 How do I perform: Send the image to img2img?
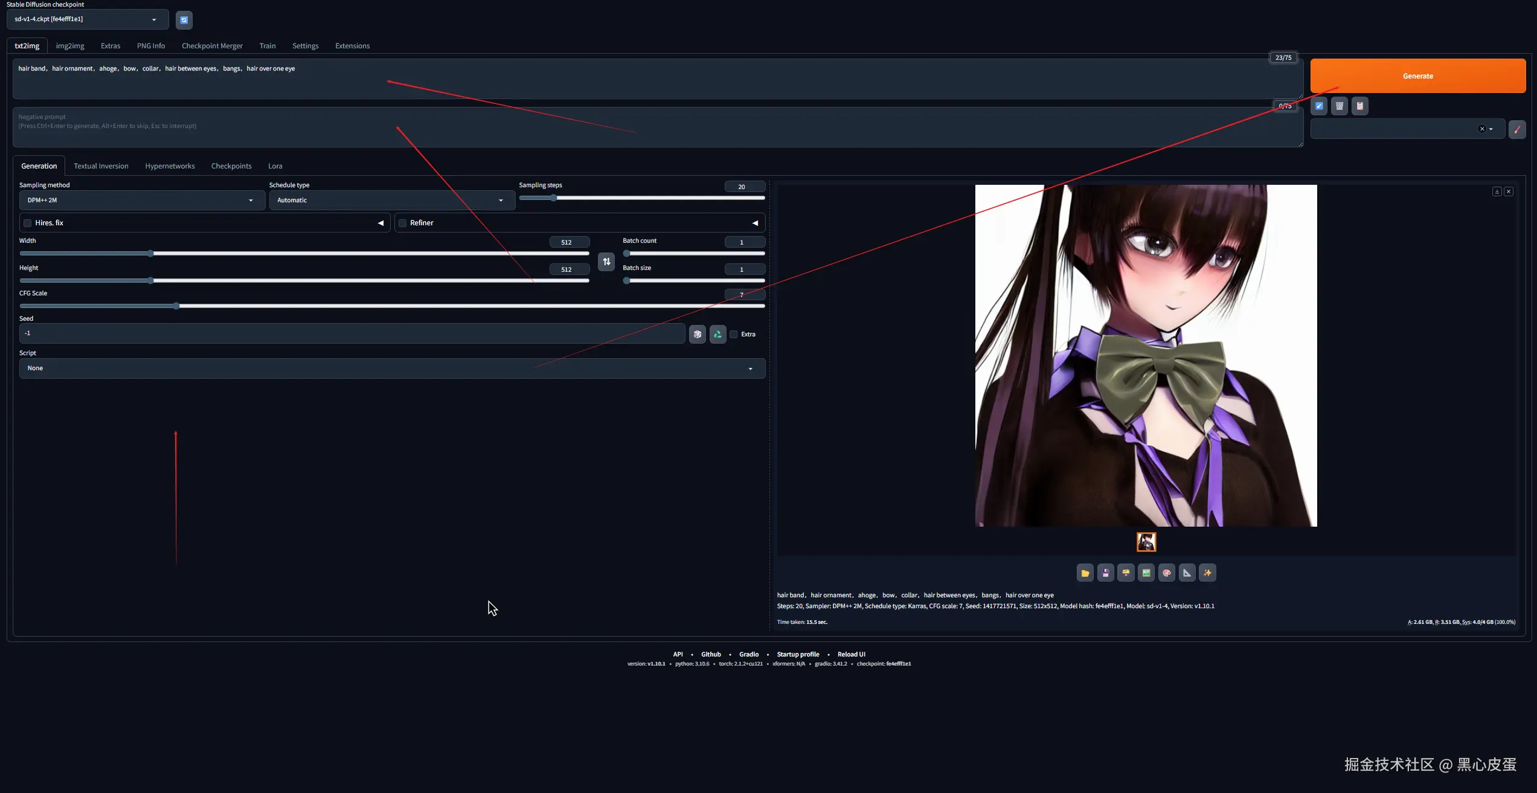click(1146, 573)
